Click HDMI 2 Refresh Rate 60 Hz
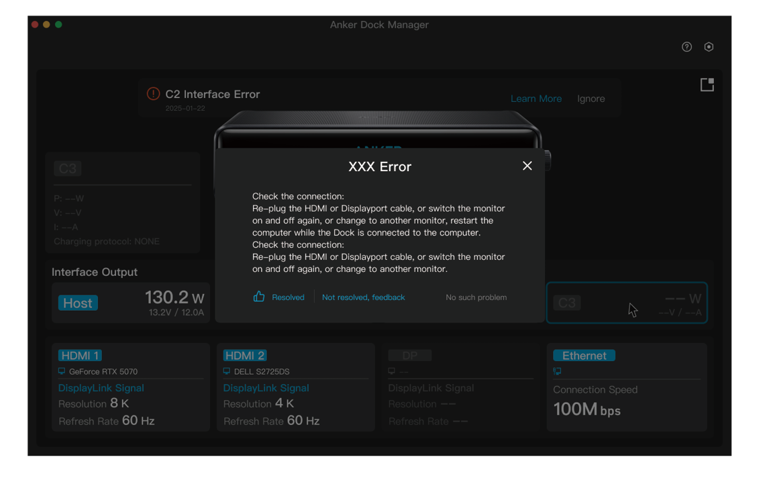The height and width of the screenshot is (490, 769). (x=271, y=421)
